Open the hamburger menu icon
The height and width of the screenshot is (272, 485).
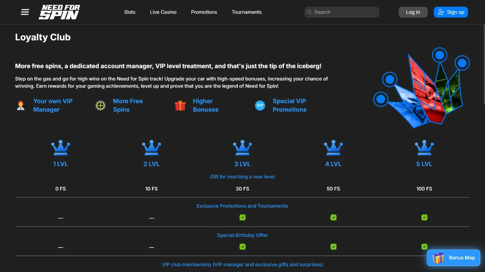click(25, 12)
